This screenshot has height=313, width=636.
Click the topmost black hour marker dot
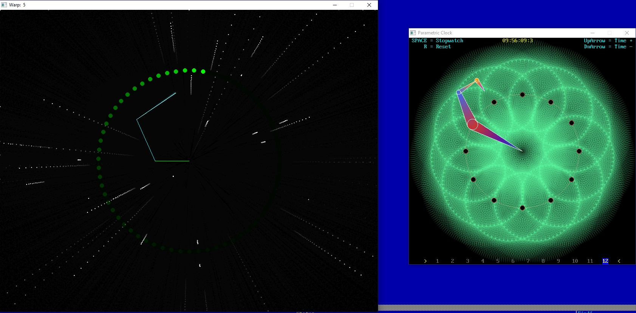[522, 95]
